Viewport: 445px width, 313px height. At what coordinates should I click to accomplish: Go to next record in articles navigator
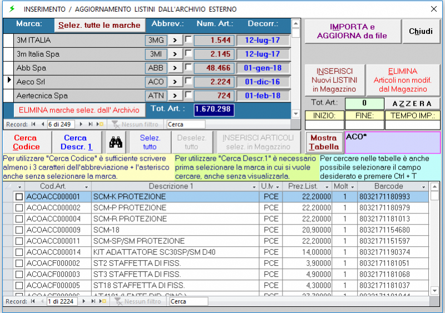[x=84, y=301]
